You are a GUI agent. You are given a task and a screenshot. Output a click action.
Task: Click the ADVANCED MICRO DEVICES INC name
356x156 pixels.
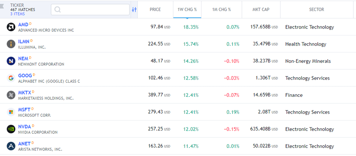click(46, 30)
